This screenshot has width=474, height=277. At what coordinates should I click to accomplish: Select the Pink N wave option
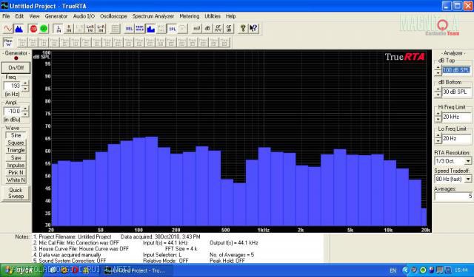click(x=16, y=173)
